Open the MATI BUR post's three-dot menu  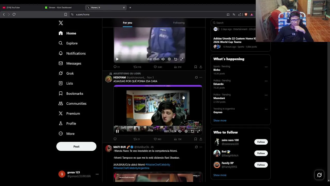(201, 147)
